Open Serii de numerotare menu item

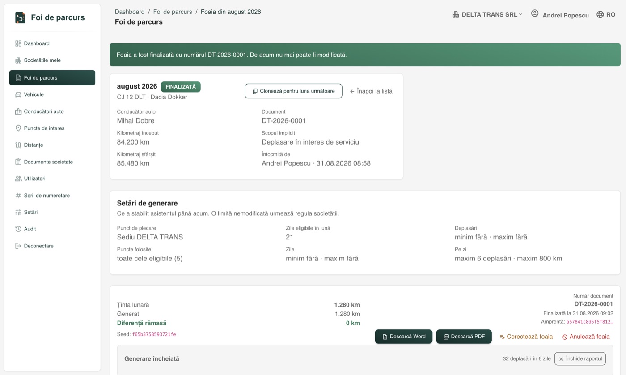(52, 196)
